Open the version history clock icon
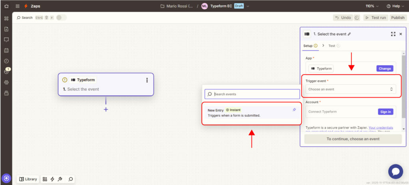The width and height of the screenshot is (409, 185). click(x=357, y=18)
